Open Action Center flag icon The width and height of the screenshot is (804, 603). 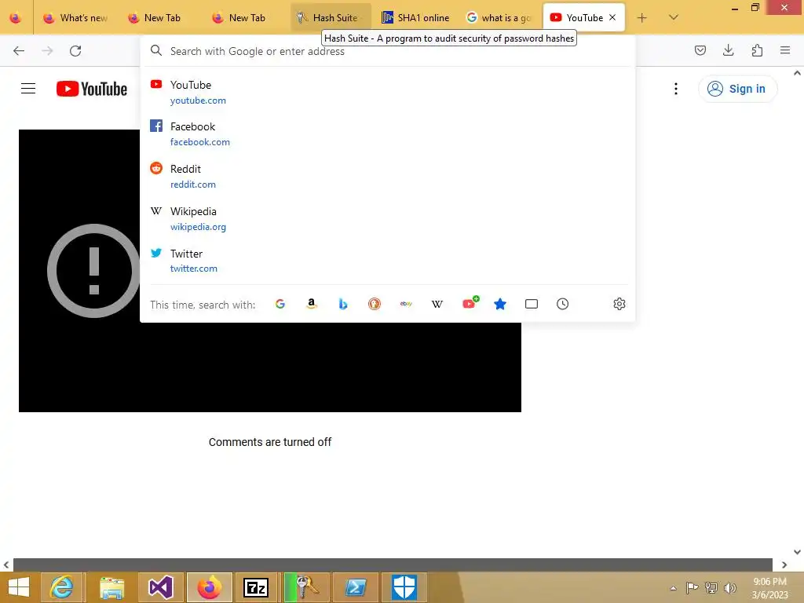pyautogui.click(x=693, y=588)
